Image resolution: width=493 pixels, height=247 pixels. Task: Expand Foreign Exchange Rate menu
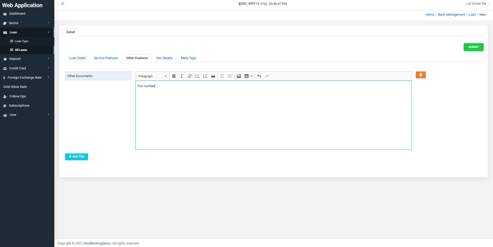click(x=27, y=78)
